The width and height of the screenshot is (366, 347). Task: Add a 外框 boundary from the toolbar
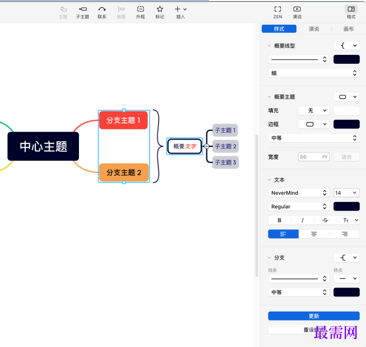point(140,9)
